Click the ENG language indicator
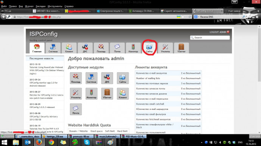Image resolution: width=261 pixels, height=146 pixels. (240, 142)
